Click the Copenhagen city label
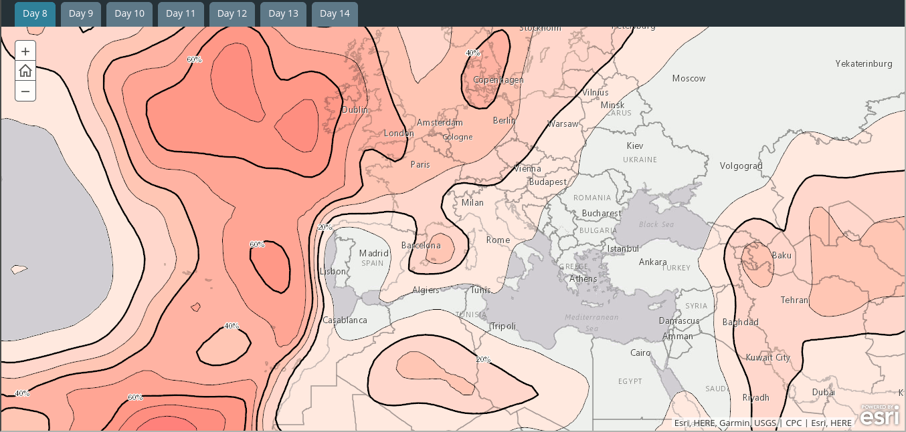Image resolution: width=906 pixels, height=432 pixels. [499, 80]
